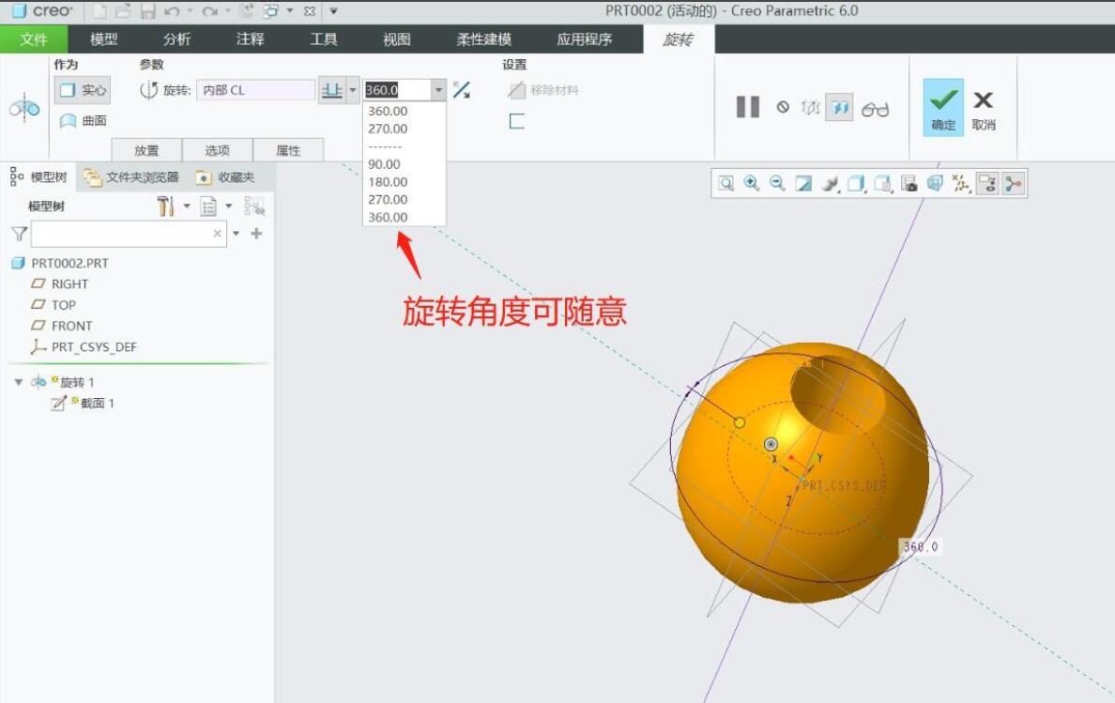
Task: Click the verify glasses icon
Action: click(x=875, y=110)
